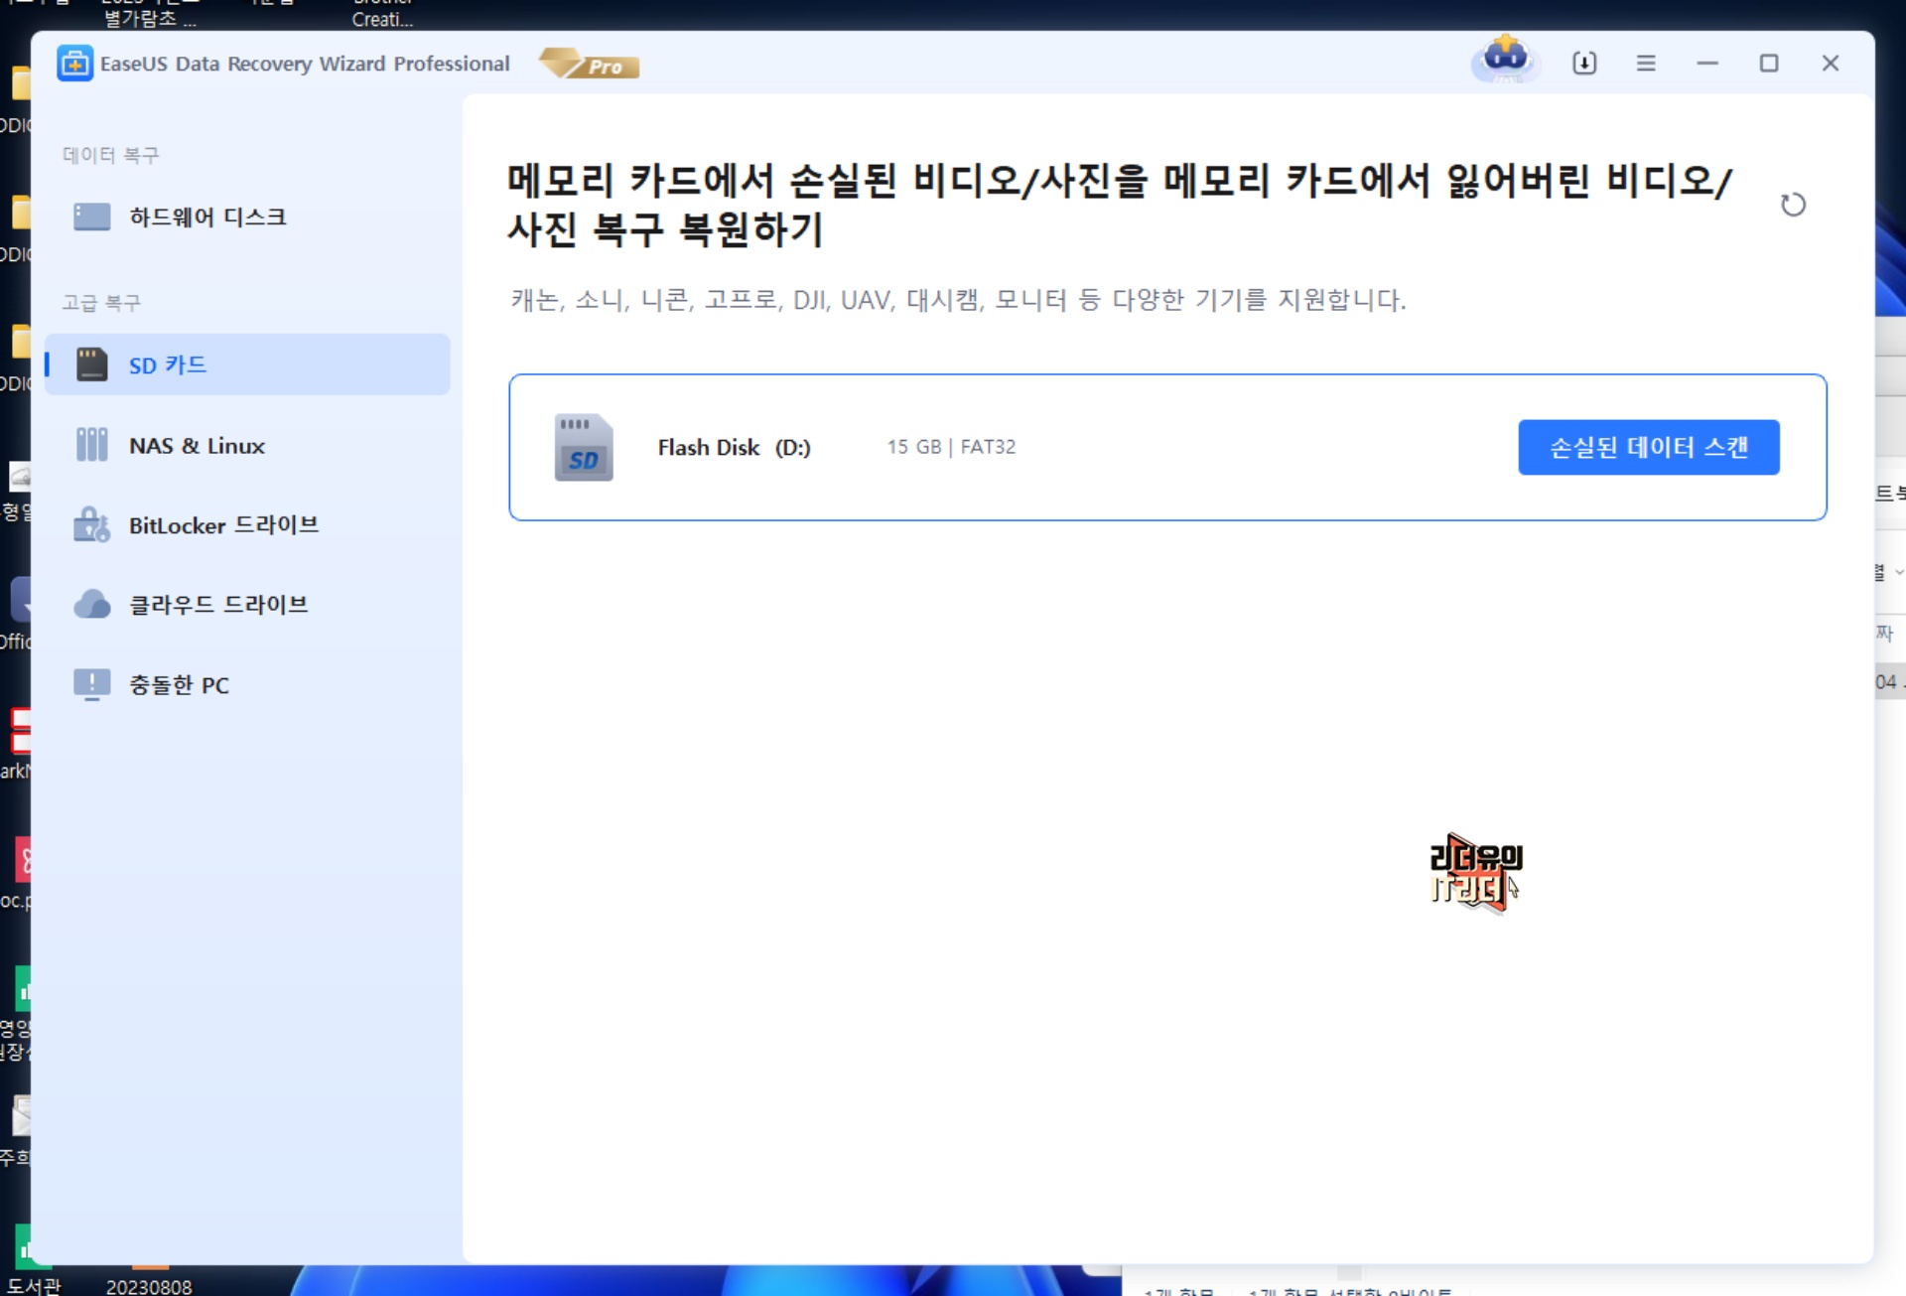This screenshot has height=1296, width=1906.
Task: Select the SD 카드 sidebar item
Action: (246, 364)
